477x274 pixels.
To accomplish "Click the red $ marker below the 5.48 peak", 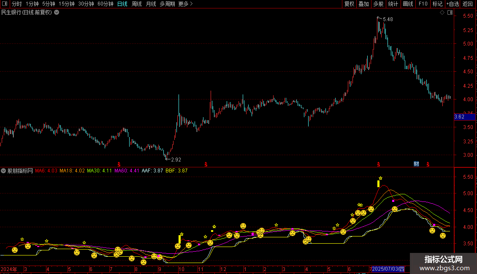I will [379, 164].
